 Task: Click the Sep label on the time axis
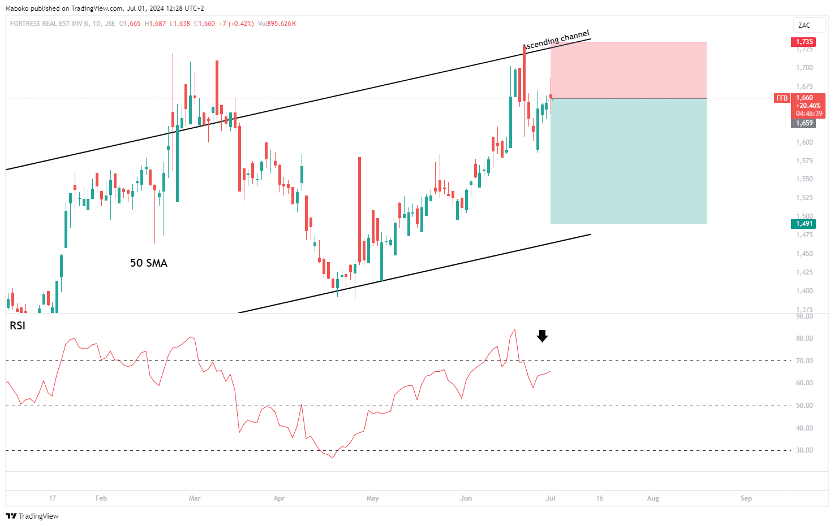point(746,498)
